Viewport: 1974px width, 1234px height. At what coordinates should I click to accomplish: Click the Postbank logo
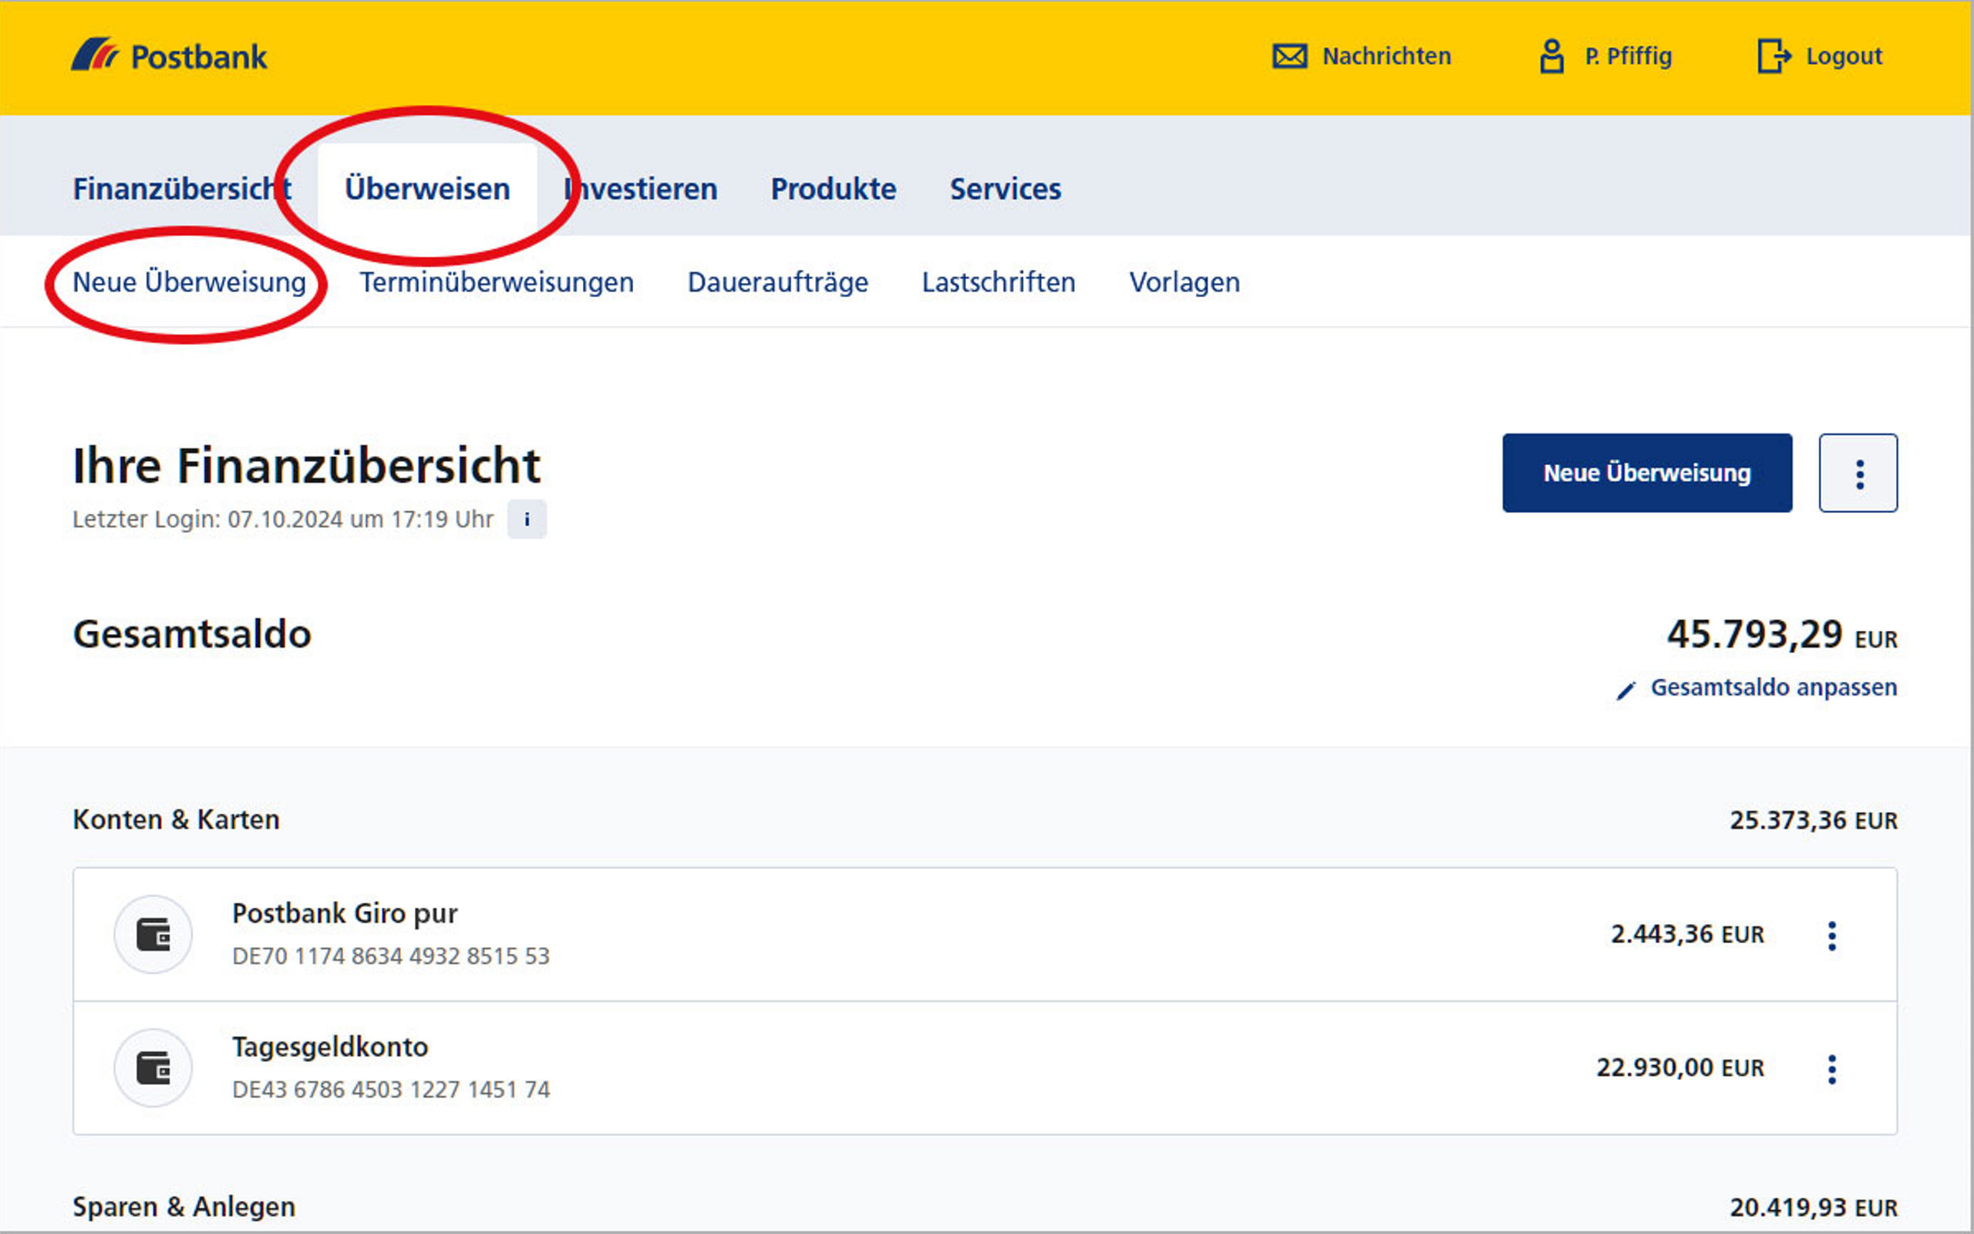click(x=169, y=56)
